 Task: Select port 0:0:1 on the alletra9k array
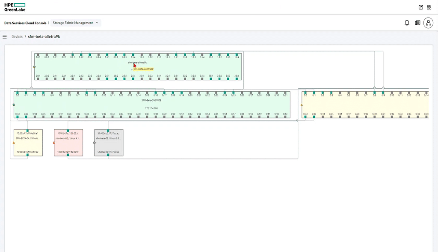(38, 55)
